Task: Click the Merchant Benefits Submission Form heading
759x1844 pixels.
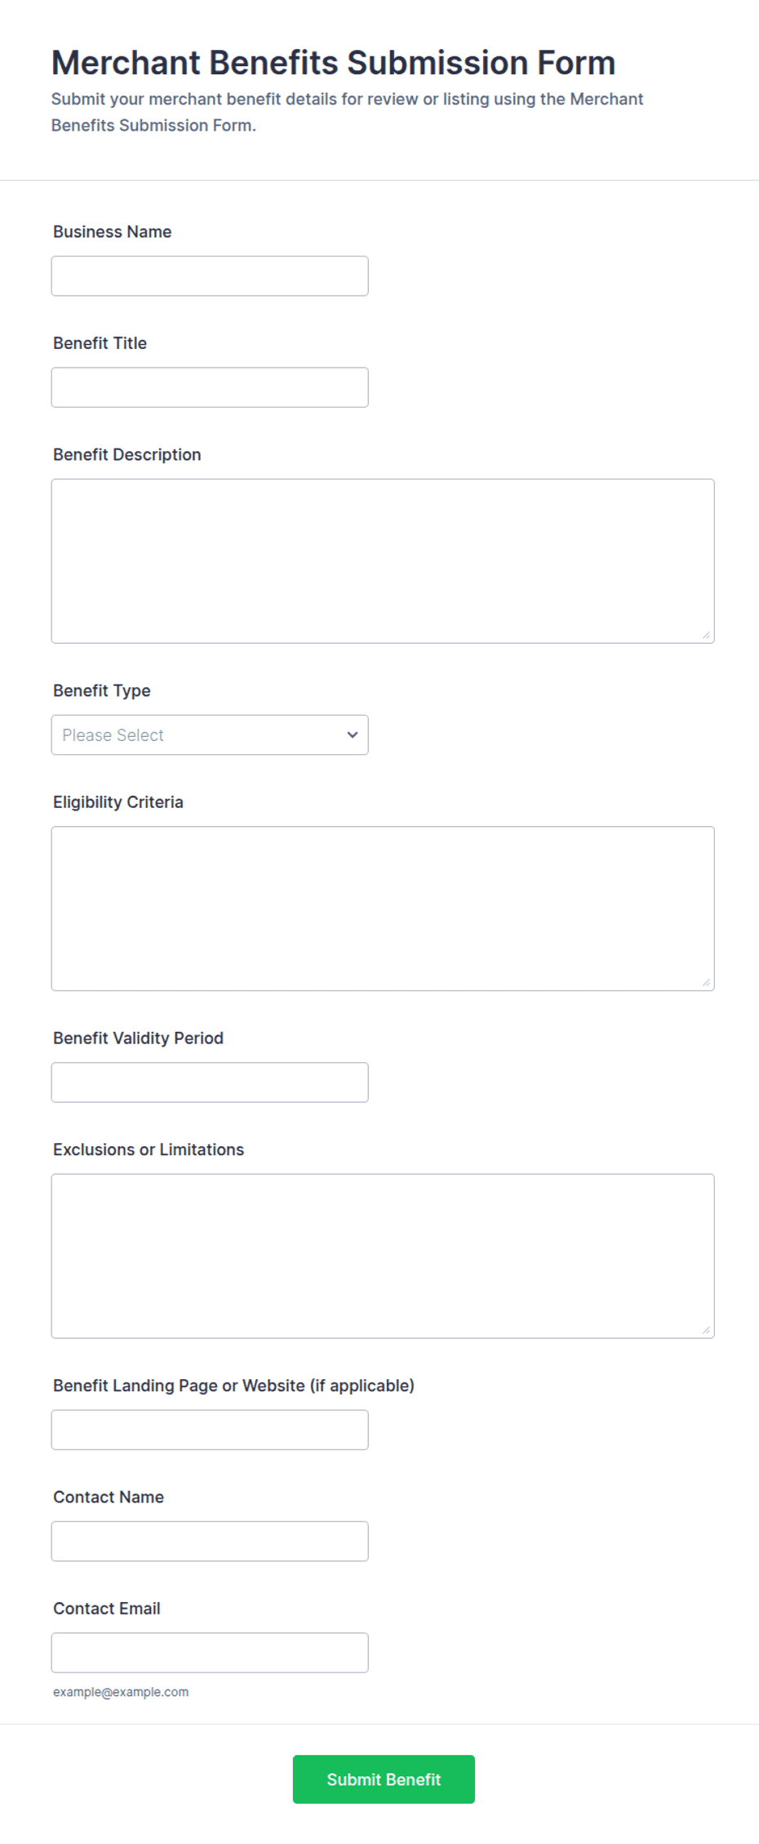Action: click(x=333, y=63)
